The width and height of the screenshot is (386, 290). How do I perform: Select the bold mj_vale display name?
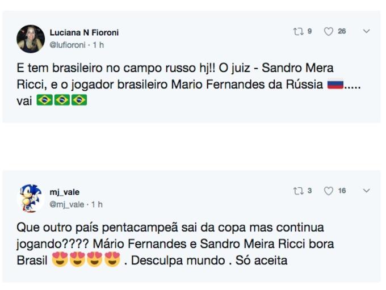(65, 192)
